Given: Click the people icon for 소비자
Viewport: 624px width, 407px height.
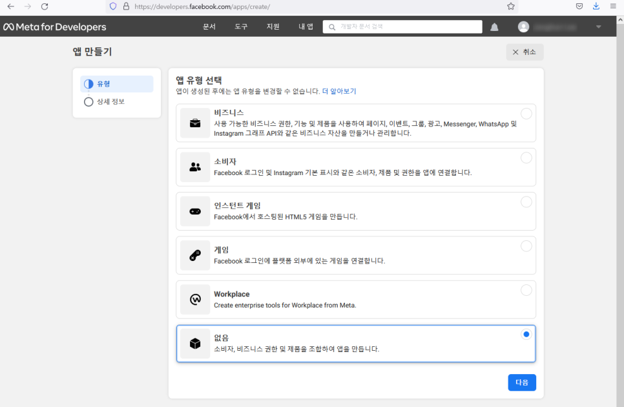Looking at the screenshot, I should [195, 167].
